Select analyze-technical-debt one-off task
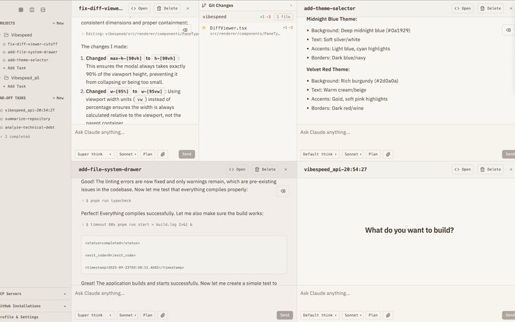Viewport: 515px width, 322px height. click(30, 128)
